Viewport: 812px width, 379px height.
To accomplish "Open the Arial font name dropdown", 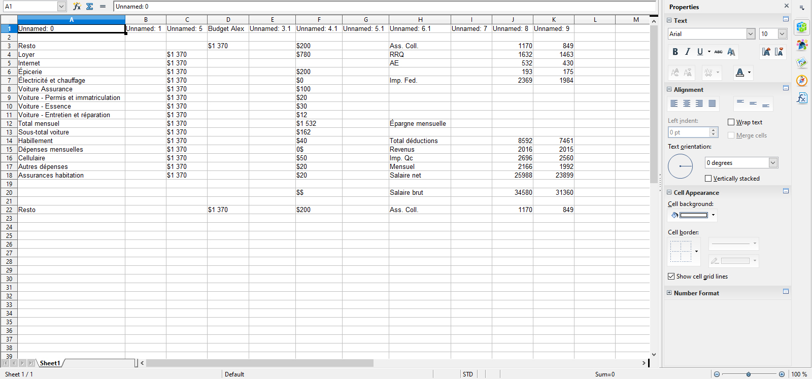I will pyautogui.click(x=751, y=34).
